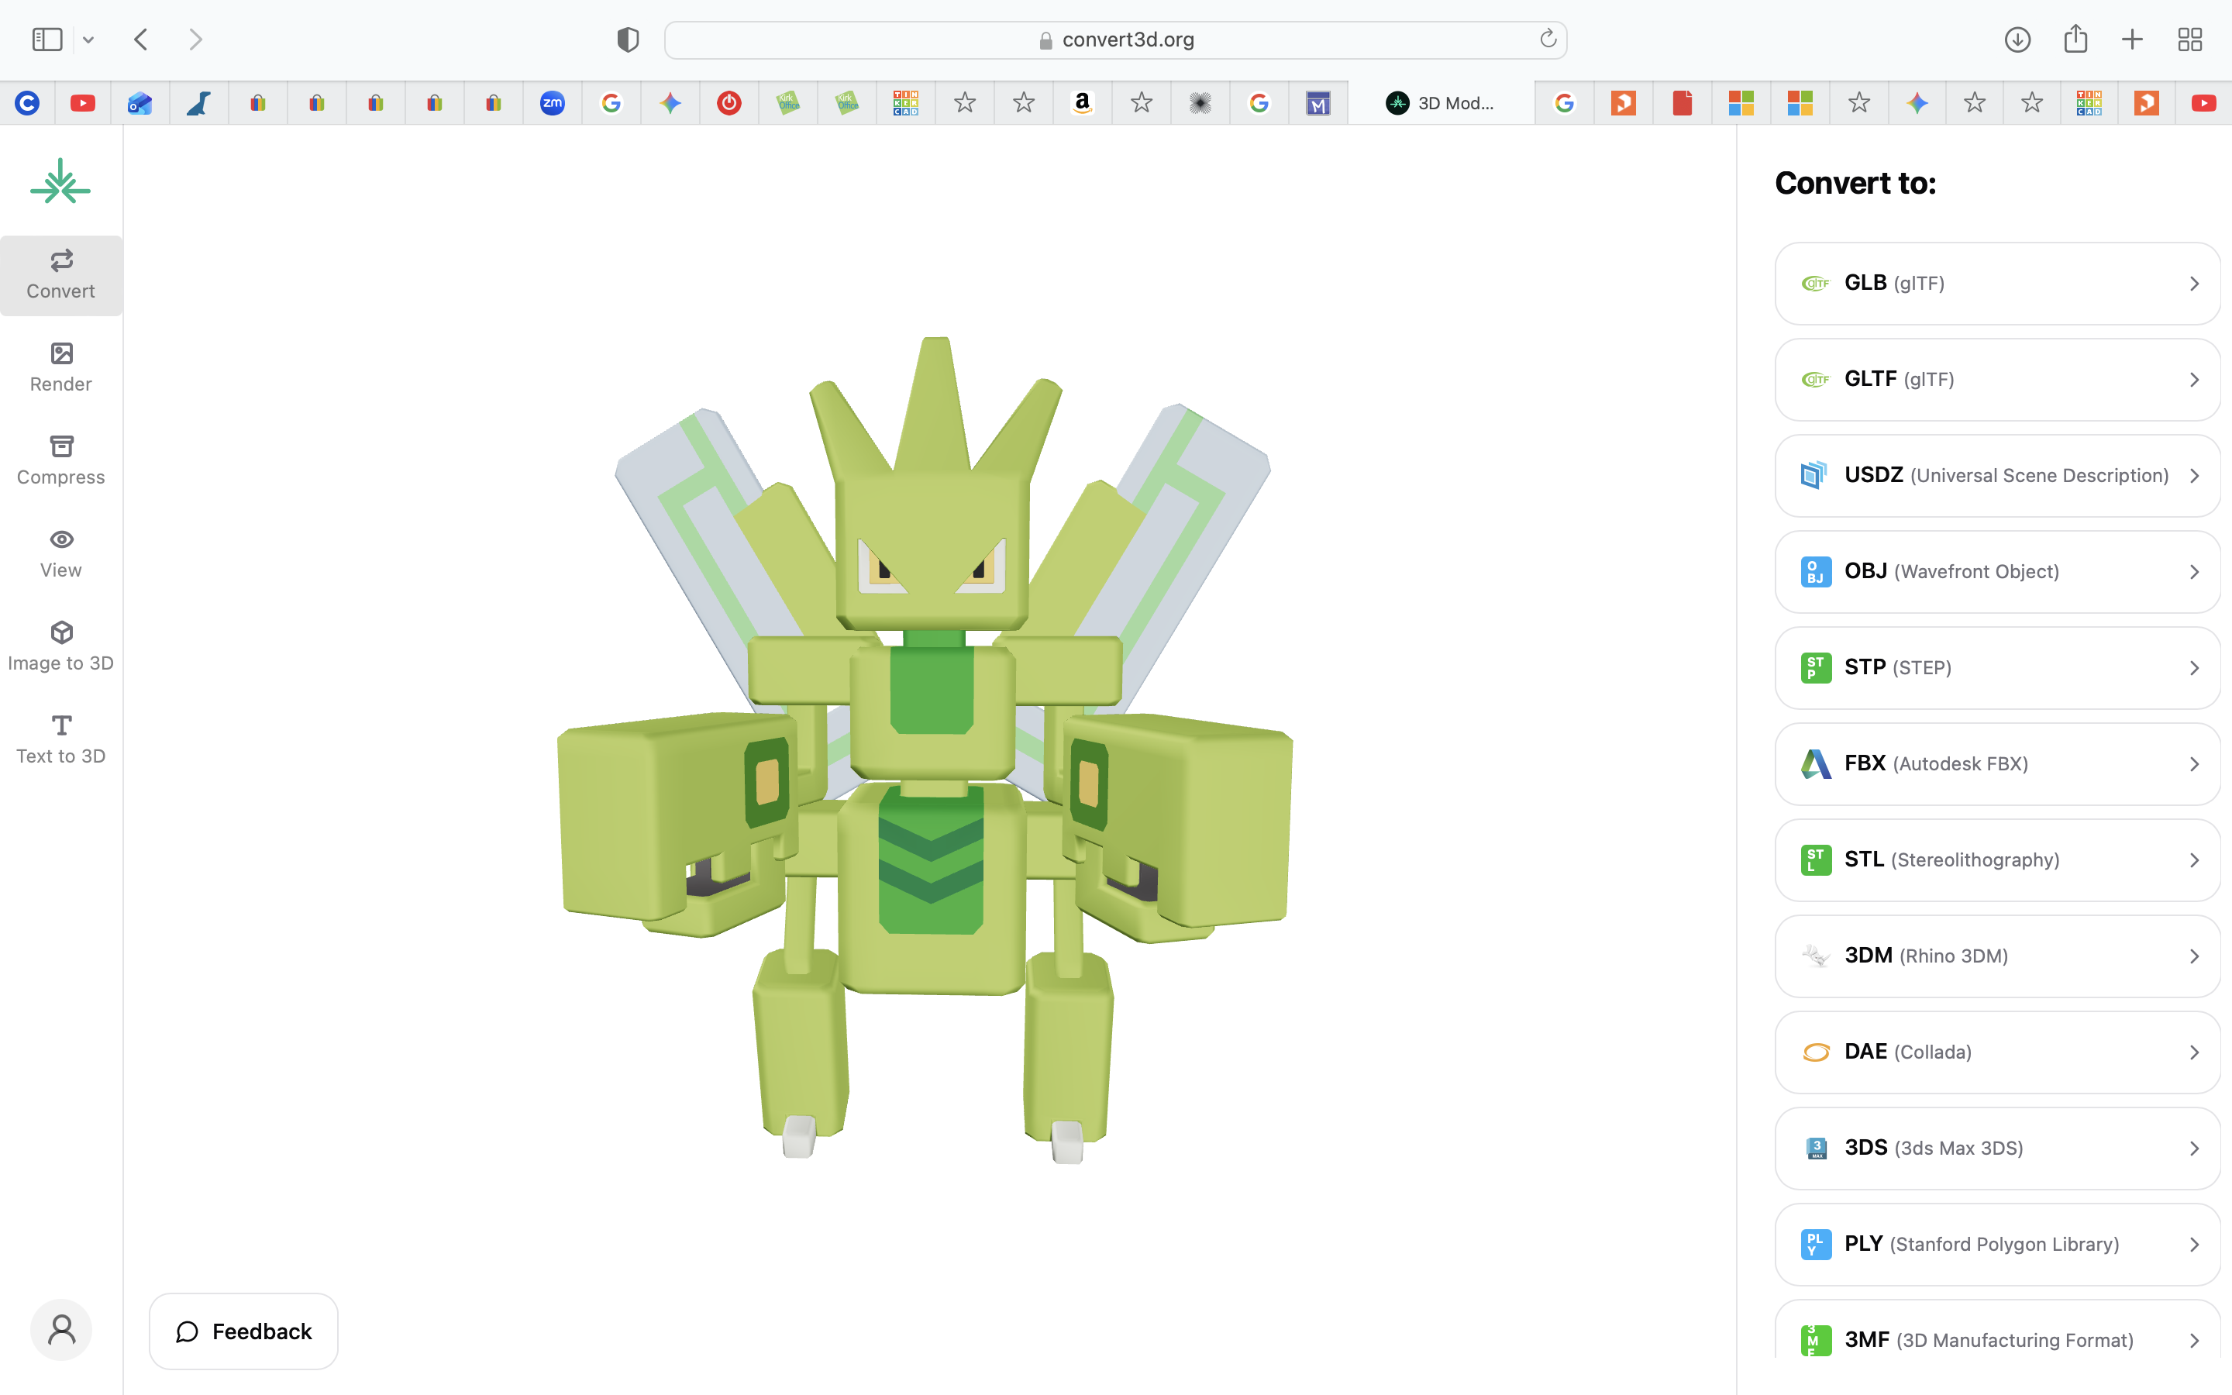The width and height of the screenshot is (2232, 1395).
Task: Click the STP green file icon
Action: 1815,667
